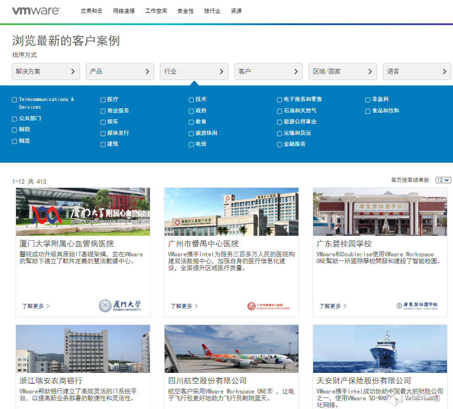The height and width of the screenshot is (409, 453).
Task: Check the 石油和天然气 checkbox
Action: pyautogui.click(x=279, y=111)
